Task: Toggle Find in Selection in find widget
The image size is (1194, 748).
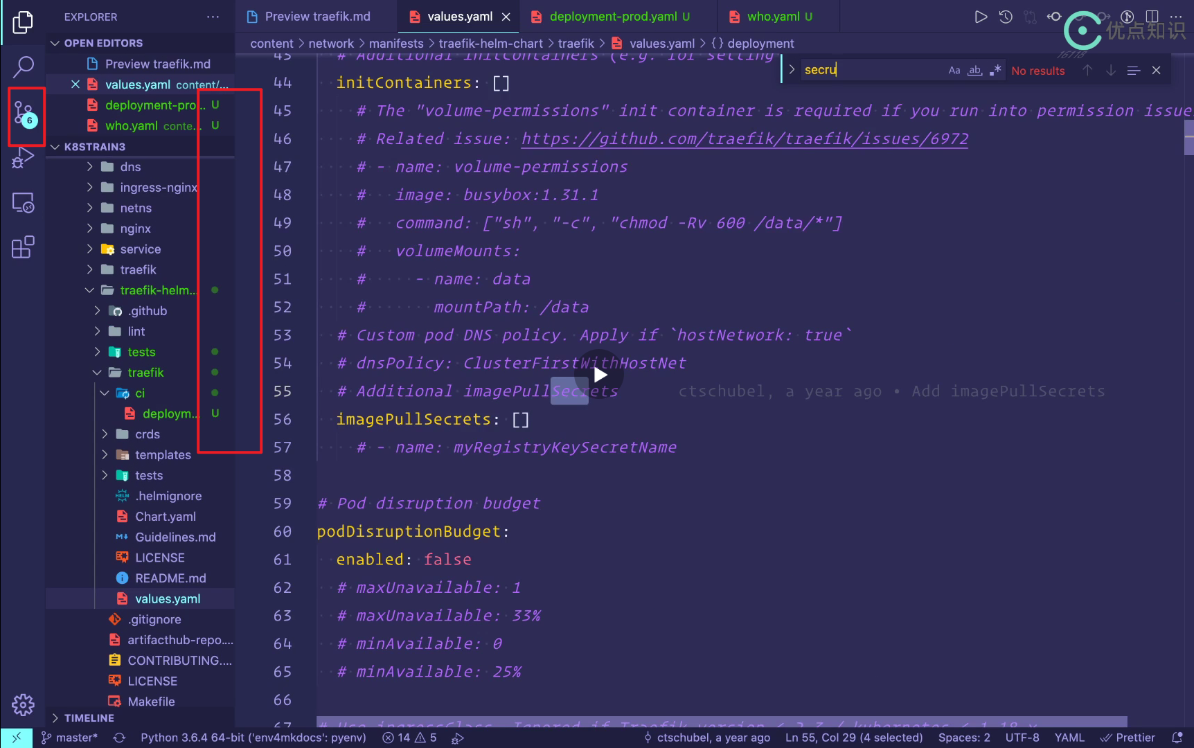Action: [x=1134, y=70]
